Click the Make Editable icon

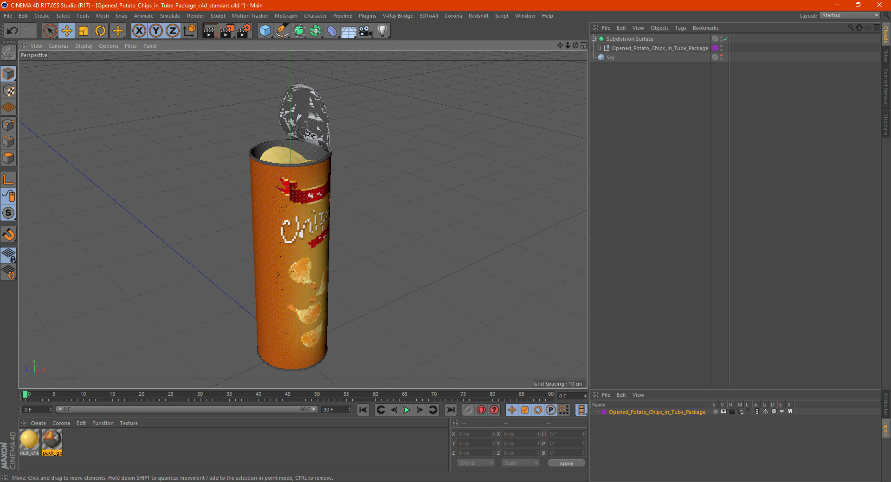(9, 53)
